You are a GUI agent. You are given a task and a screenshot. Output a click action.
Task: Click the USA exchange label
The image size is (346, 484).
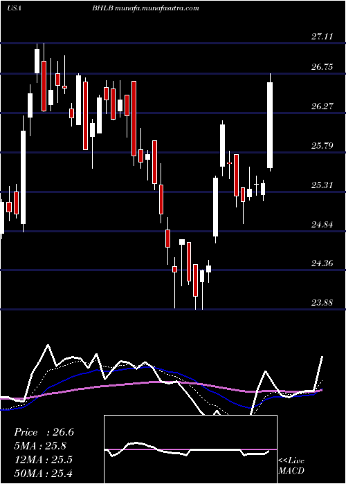(x=14, y=8)
